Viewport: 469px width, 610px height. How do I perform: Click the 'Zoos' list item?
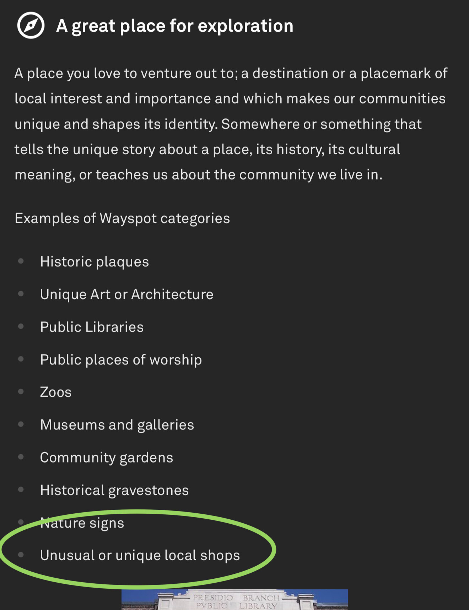click(x=56, y=392)
